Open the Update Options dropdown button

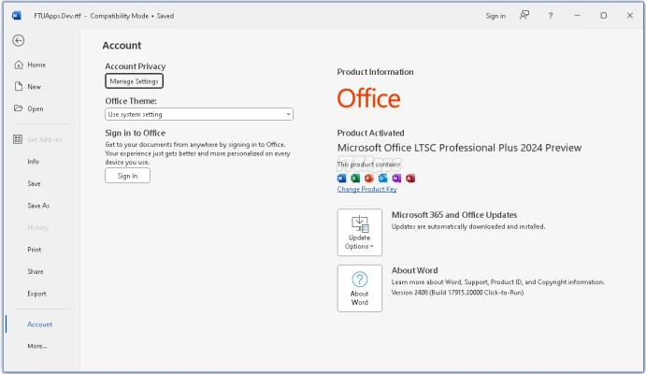360,232
